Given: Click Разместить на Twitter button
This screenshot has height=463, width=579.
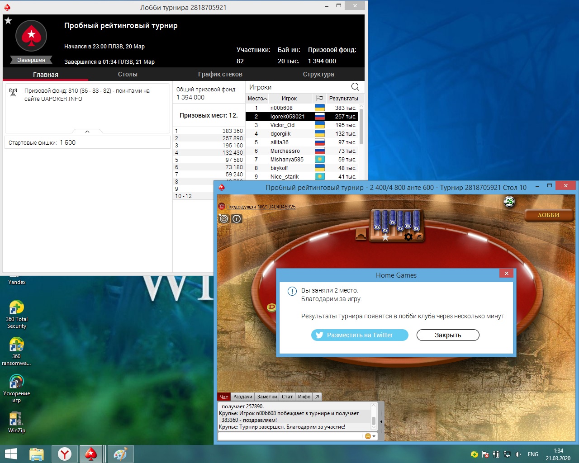Looking at the screenshot, I should 360,335.
